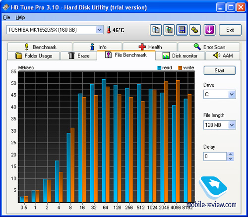Open the options gear icon

(x=195, y=30)
